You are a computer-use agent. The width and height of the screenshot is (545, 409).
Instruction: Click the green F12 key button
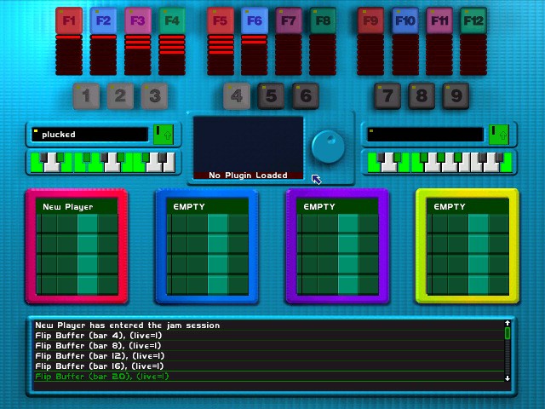coord(473,20)
